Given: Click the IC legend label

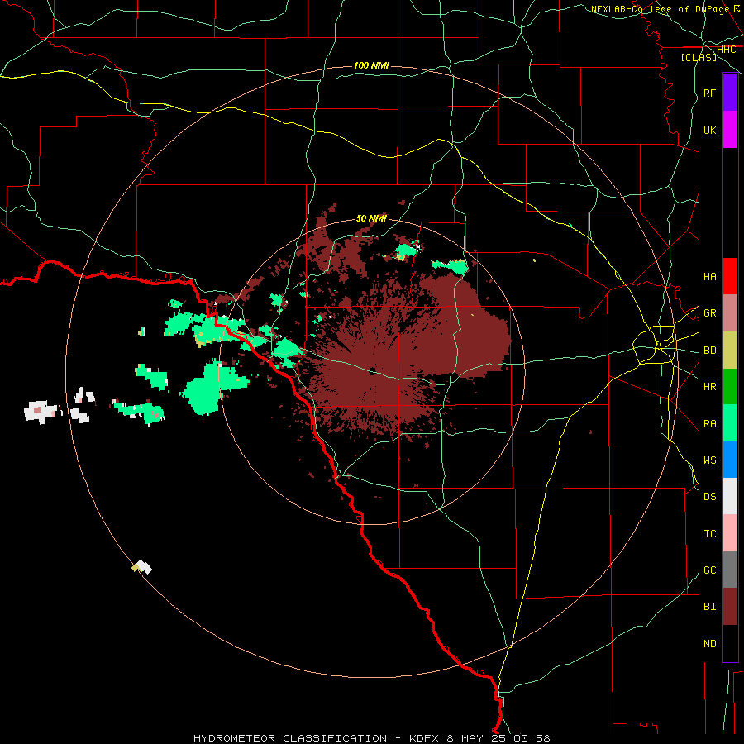Looking at the screenshot, I should (709, 533).
